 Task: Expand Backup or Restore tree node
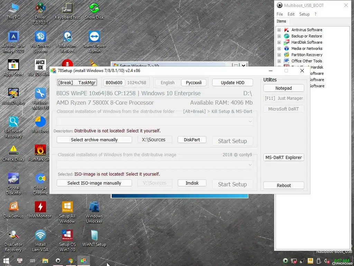[x=279, y=36]
